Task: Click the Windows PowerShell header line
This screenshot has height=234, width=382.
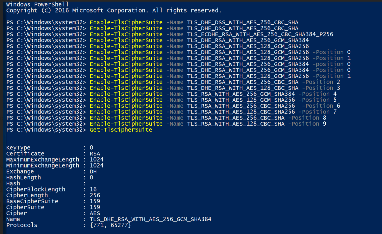Action: coord(37,4)
